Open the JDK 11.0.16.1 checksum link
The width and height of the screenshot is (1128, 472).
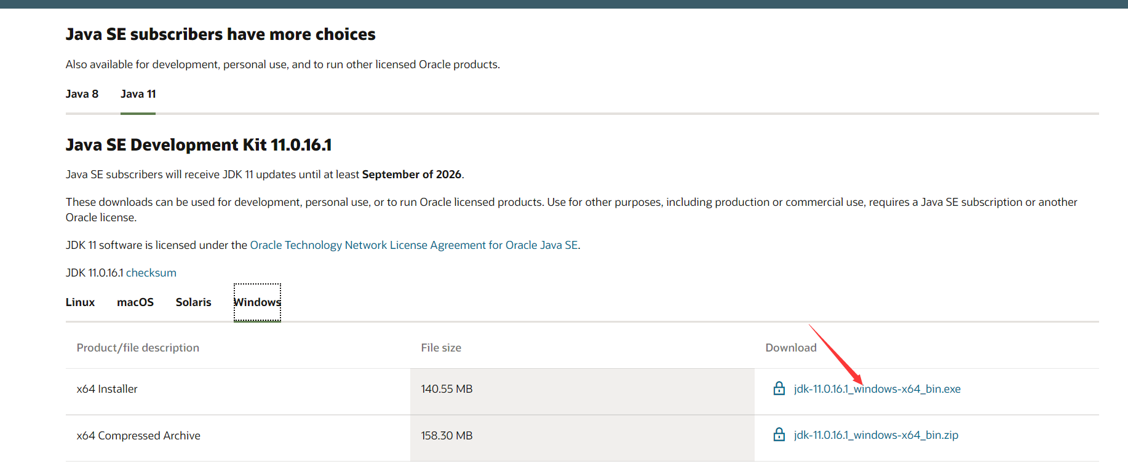151,273
